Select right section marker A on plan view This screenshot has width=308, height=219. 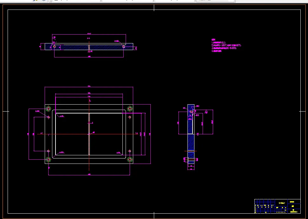[137, 133]
